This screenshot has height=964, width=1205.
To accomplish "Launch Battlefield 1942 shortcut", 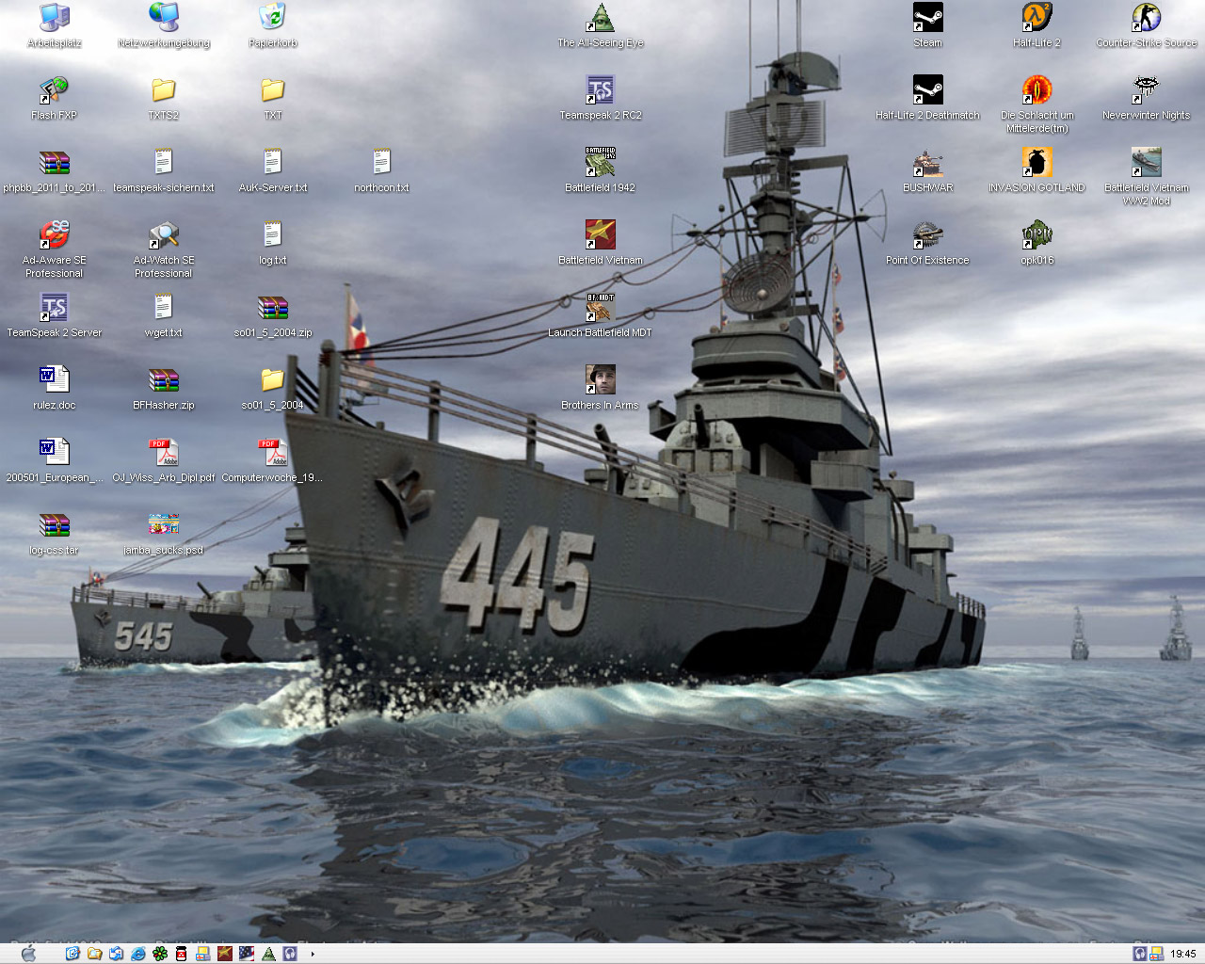I will [x=601, y=170].
